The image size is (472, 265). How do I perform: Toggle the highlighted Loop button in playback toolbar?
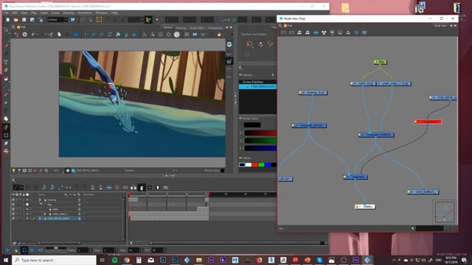point(24,250)
